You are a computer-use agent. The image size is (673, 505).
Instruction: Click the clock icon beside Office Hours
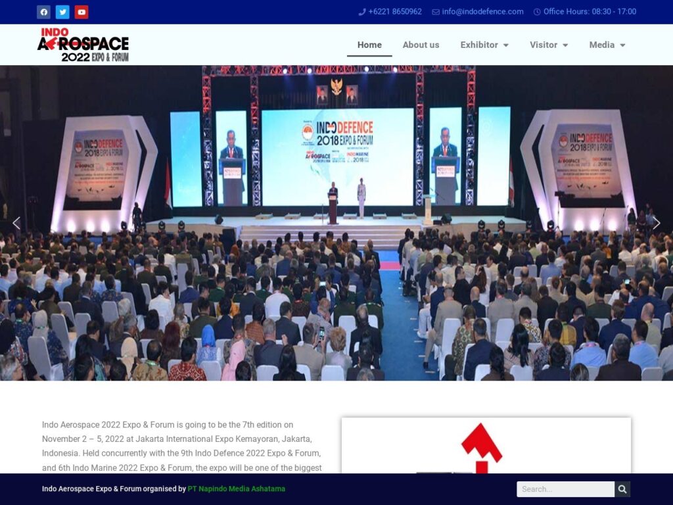pos(537,12)
